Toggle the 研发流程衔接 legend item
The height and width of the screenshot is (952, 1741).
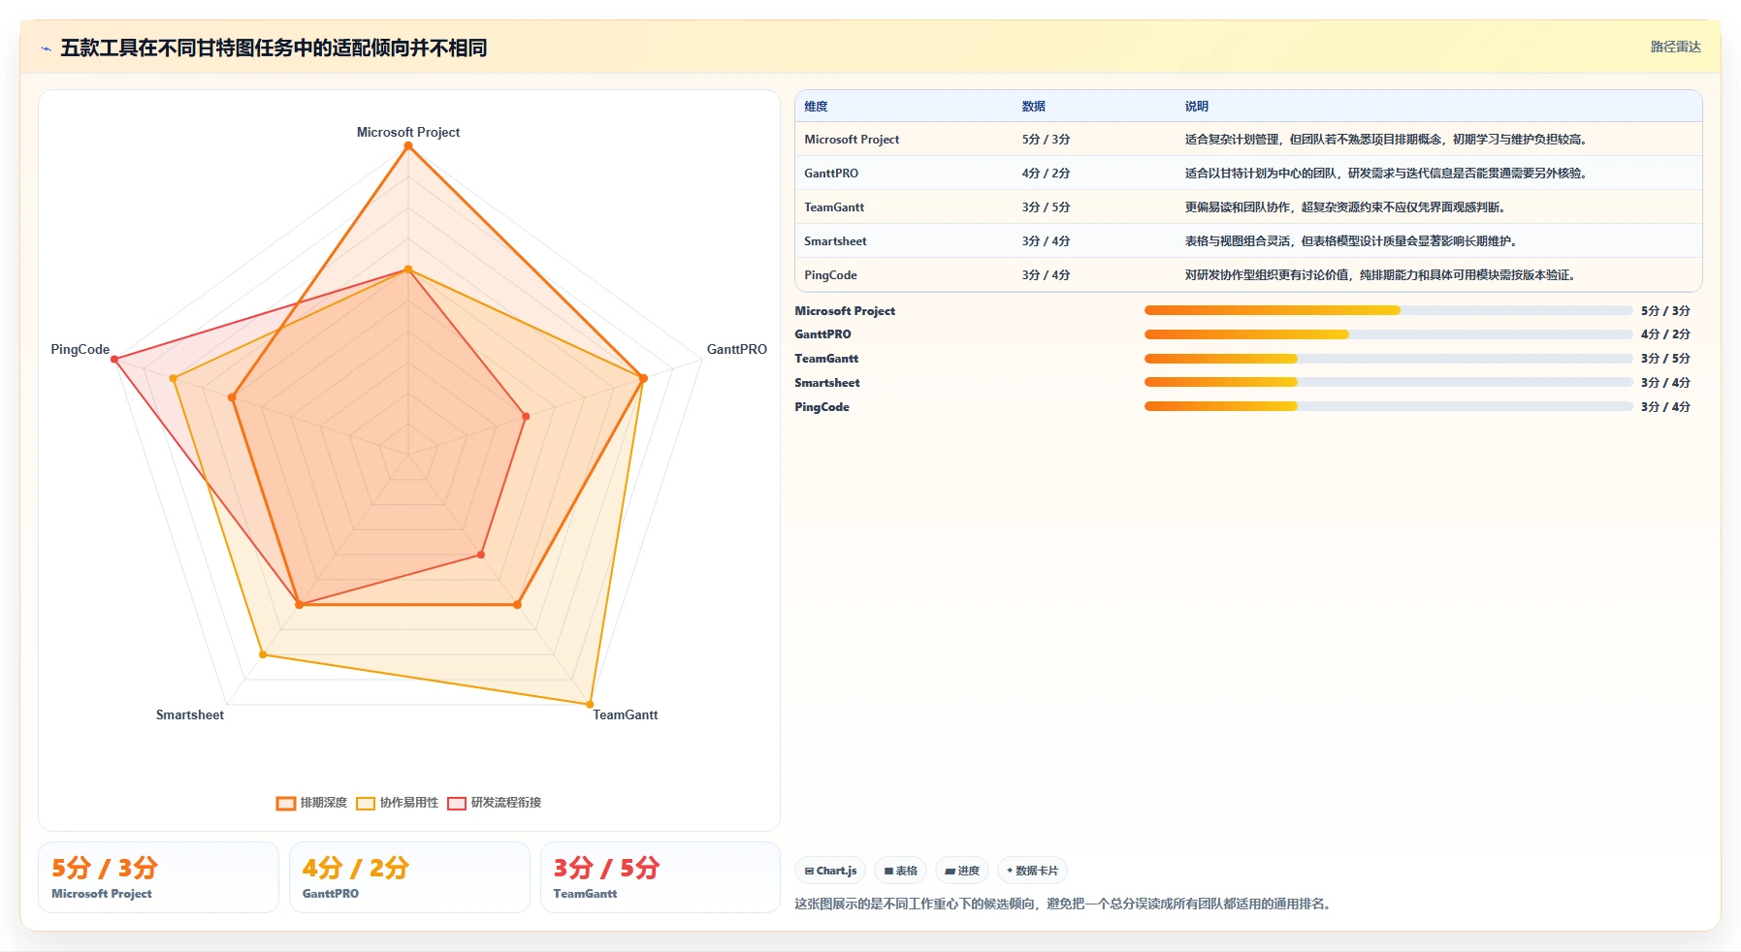[x=495, y=803]
